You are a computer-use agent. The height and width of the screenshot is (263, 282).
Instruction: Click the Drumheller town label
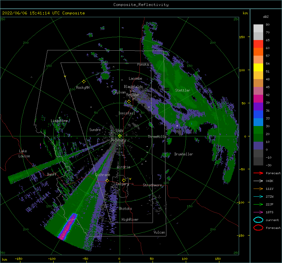[x=184, y=154]
